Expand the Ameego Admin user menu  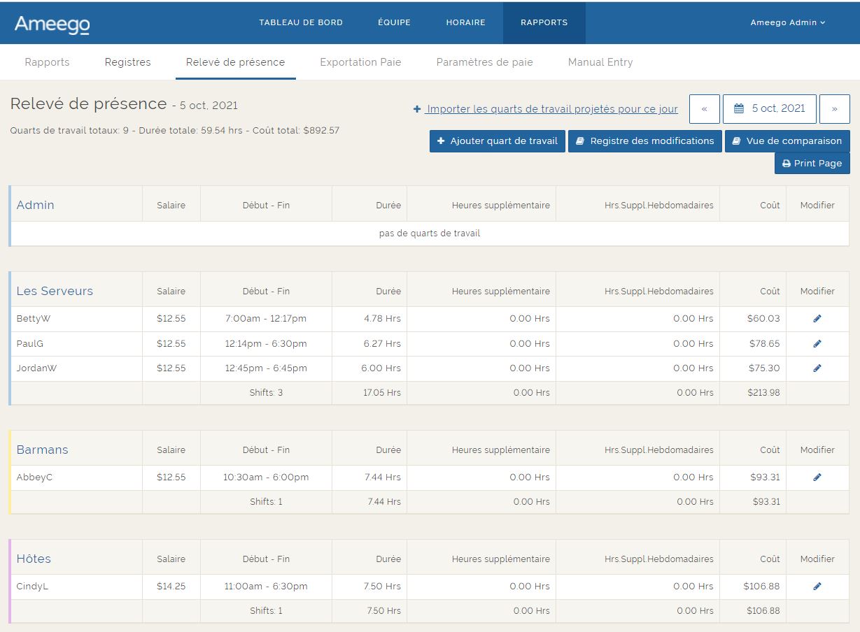[787, 22]
